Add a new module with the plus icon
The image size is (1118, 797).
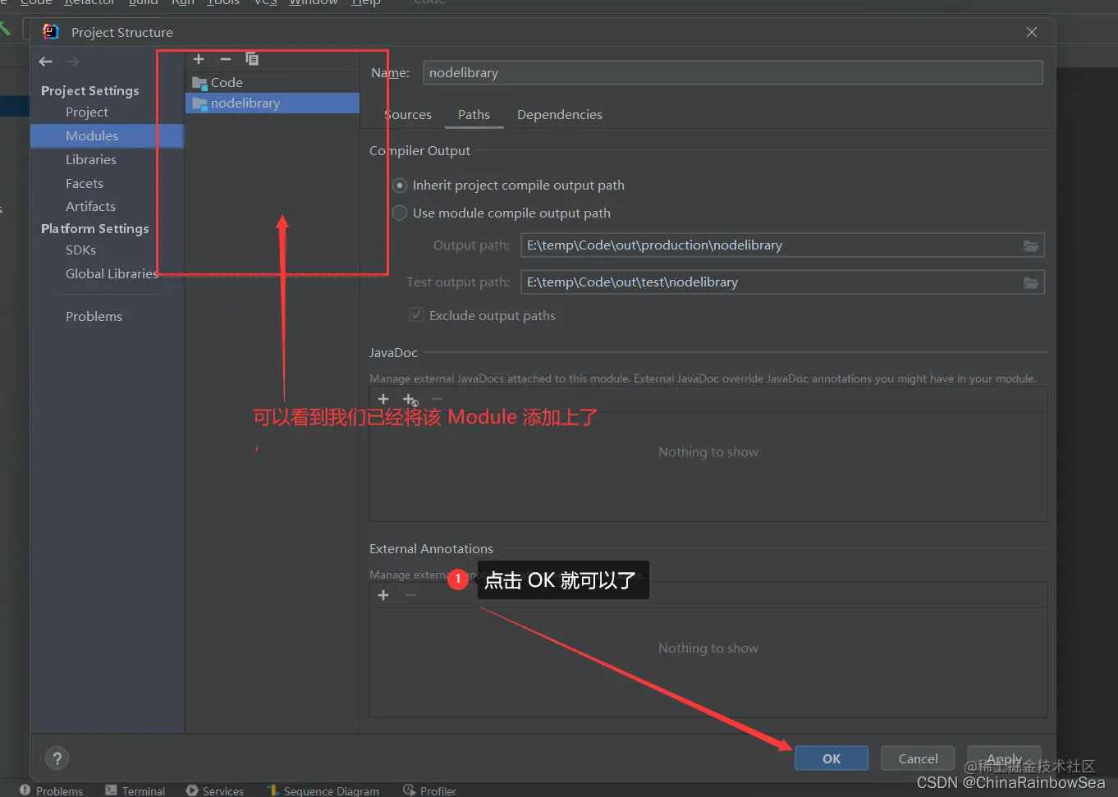point(199,59)
